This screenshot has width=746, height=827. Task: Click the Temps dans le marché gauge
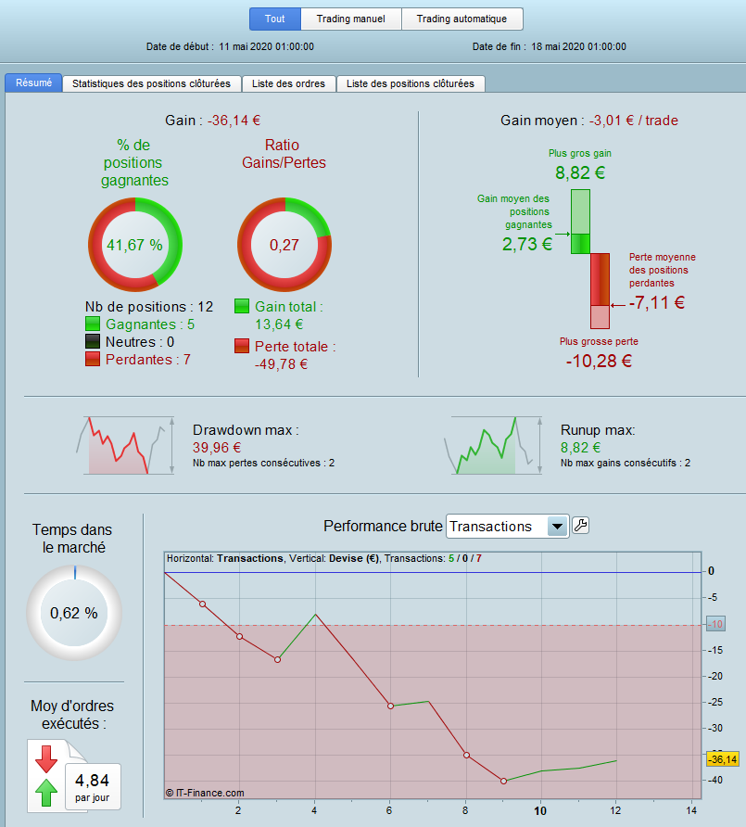pos(74,612)
